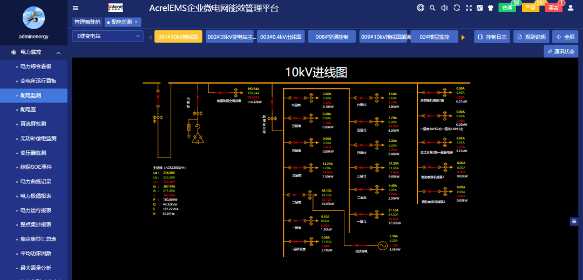
Task: Open 直流屏监测 in the sidebar
Action: tap(34, 124)
